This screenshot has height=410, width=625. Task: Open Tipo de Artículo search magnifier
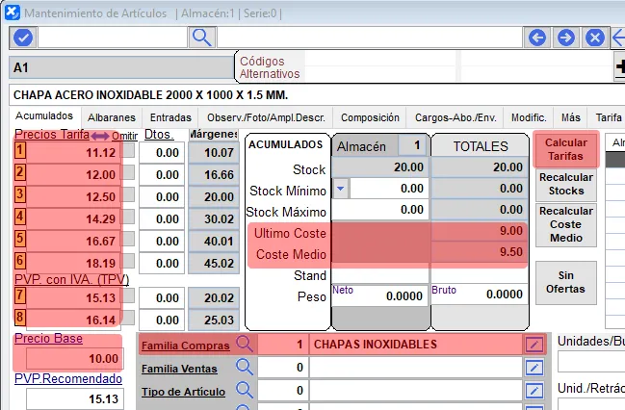click(245, 390)
